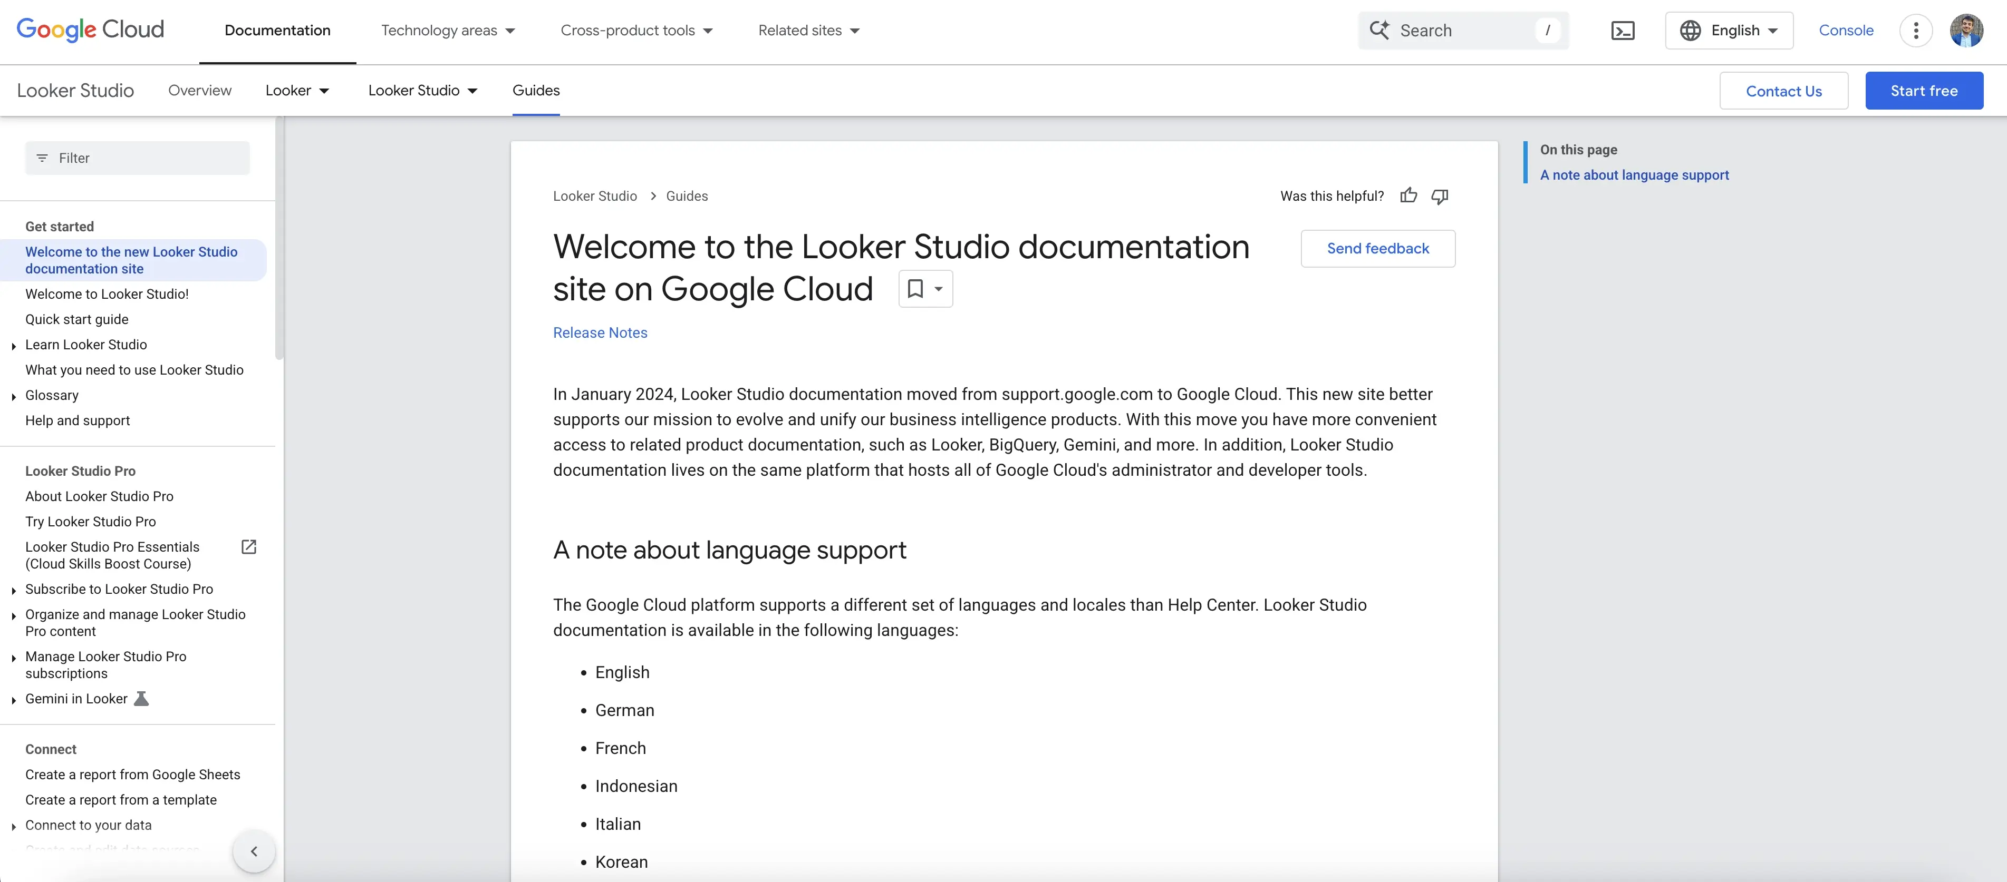This screenshot has height=882, width=2007.
Task: Open Cross-product tools dropdown
Action: [636, 31]
